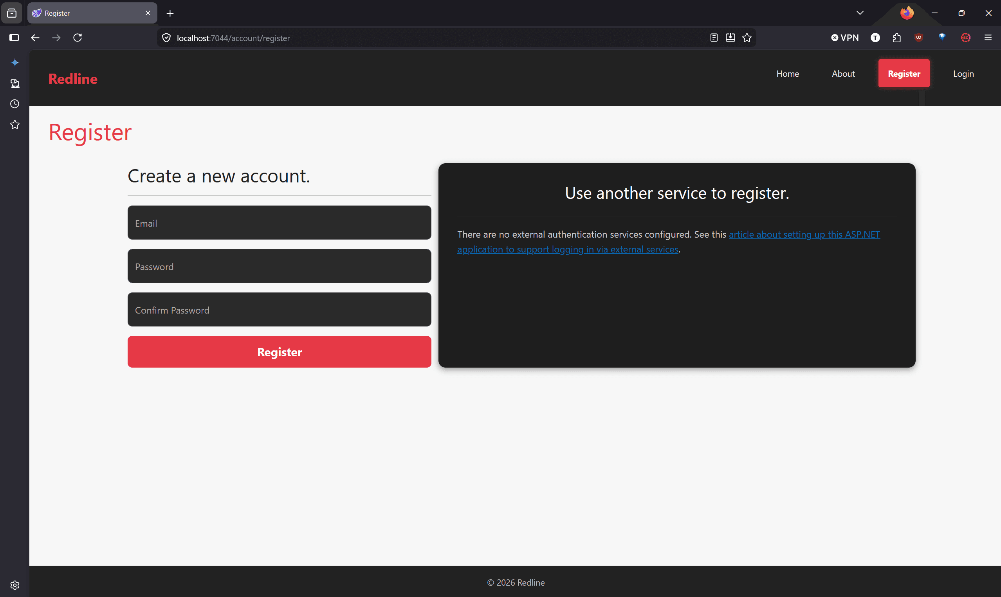Go forward with the forward arrow
Screen dimensions: 1001x597
(56, 38)
